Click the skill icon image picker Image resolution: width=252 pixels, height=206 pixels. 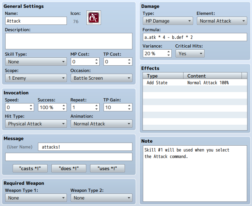94,18
